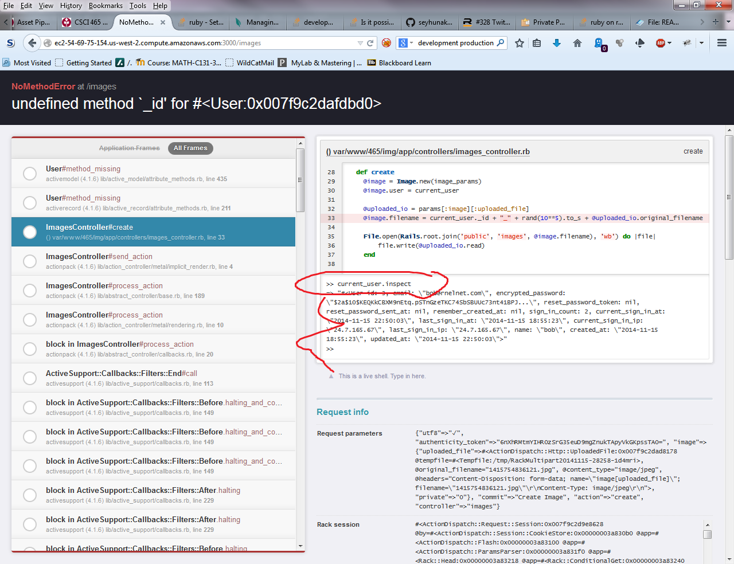This screenshot has height=564, width=734.
Task: Click the Adblock Plus ABP icon
Action: tap(661, 43)
